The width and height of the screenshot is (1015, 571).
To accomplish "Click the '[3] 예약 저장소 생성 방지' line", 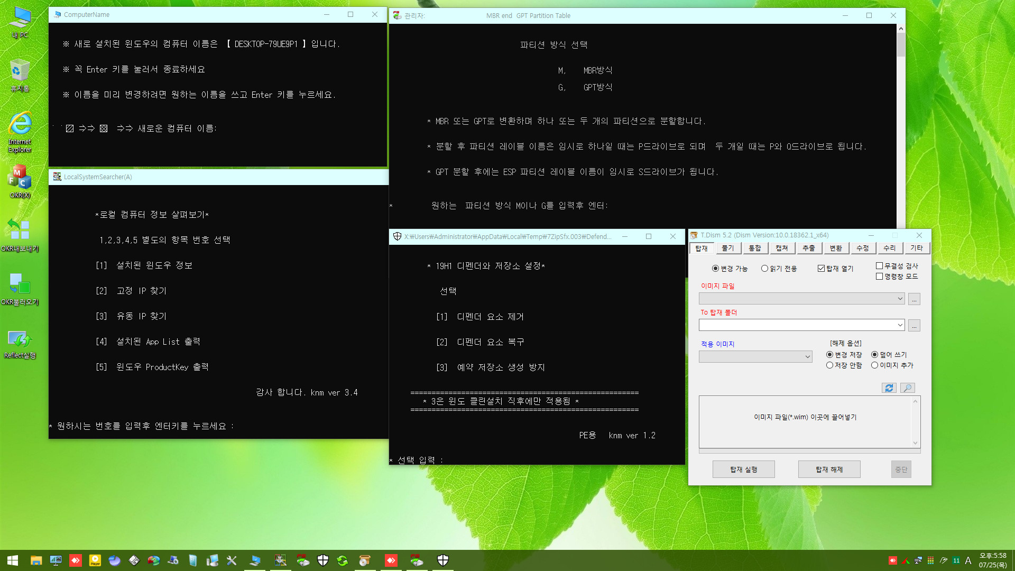I will (490, 367).
